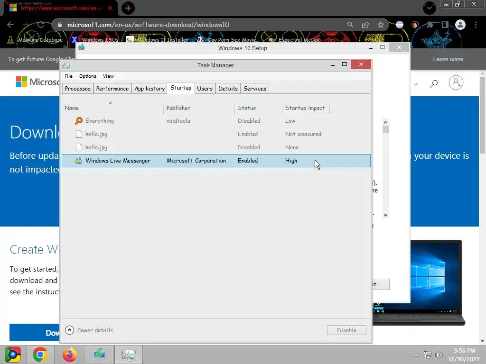Open network icon in system tray
The image size is (486, 364).
(428, 355)
